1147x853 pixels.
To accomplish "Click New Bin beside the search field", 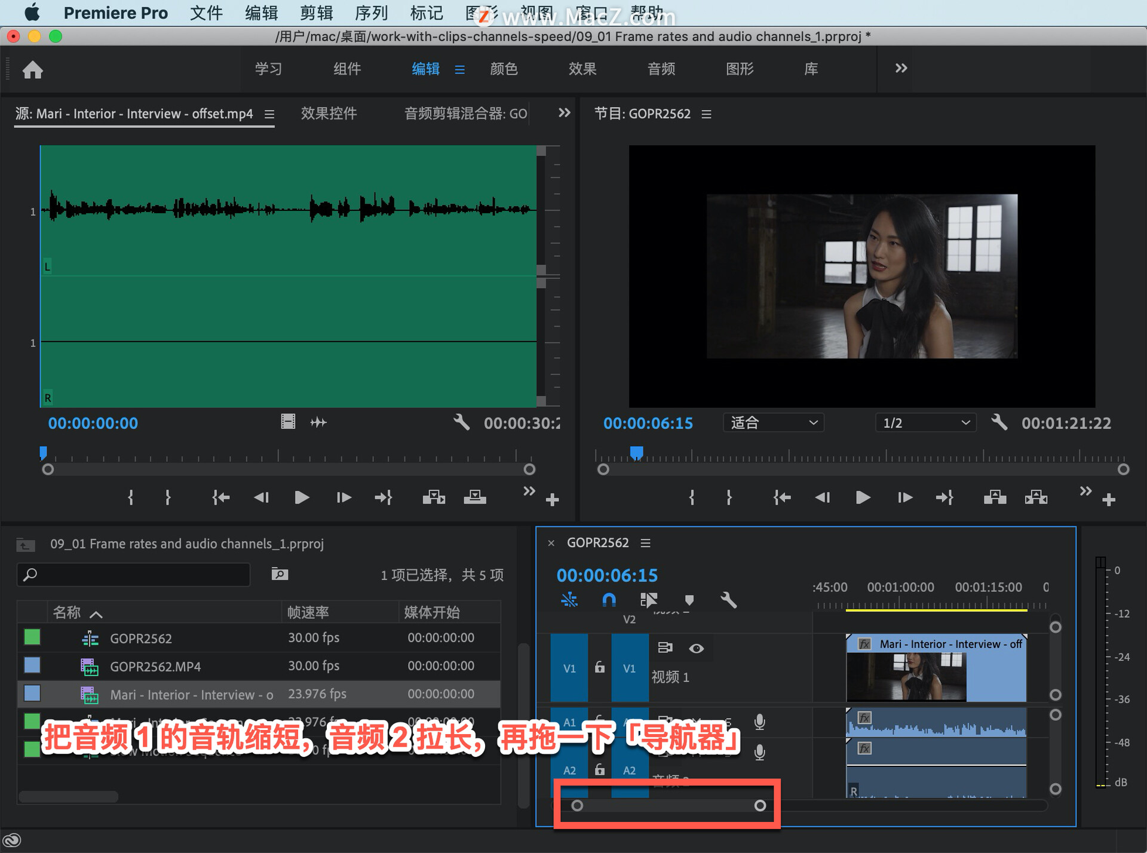I will pos(280,574).
